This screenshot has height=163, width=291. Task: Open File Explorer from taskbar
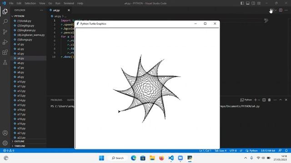(x=152, y=158)
